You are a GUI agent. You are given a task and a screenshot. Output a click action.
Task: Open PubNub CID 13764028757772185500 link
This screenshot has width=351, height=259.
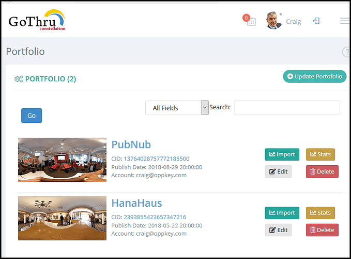pos(157,159)
